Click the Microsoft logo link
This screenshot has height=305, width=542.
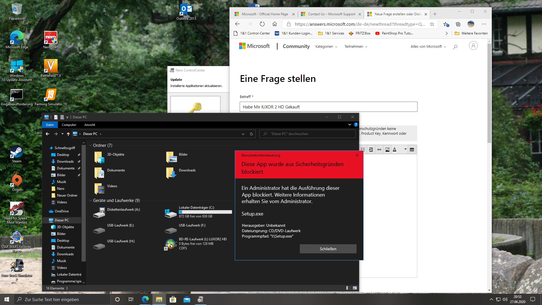pyautogui.click(x=254, y=46)
